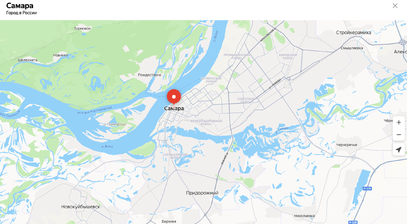
Task: Click the Стройкерамика place label
Action: (353, 33)
